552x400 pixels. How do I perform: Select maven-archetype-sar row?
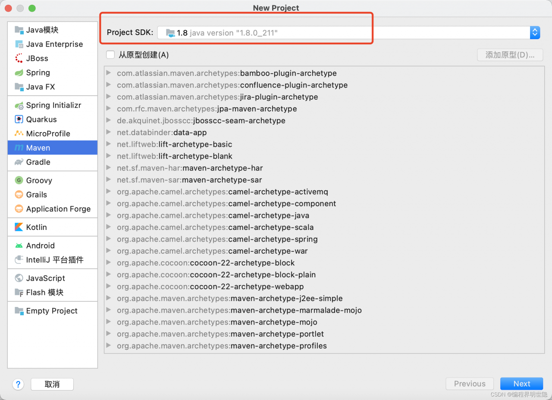tap(324, 180)
